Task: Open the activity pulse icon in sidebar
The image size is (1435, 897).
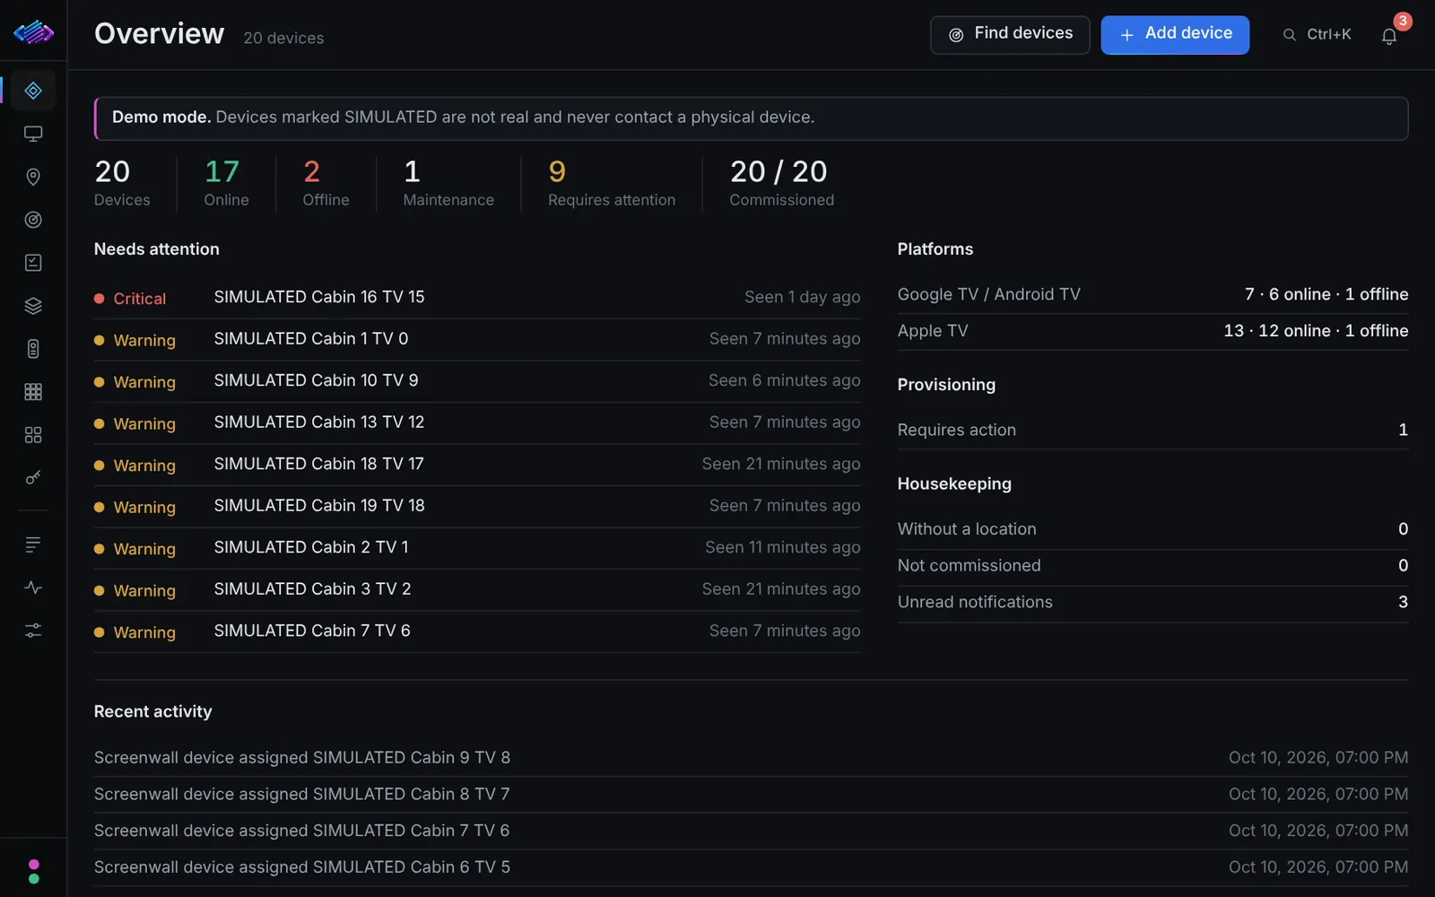Action: tap(33, 588)
